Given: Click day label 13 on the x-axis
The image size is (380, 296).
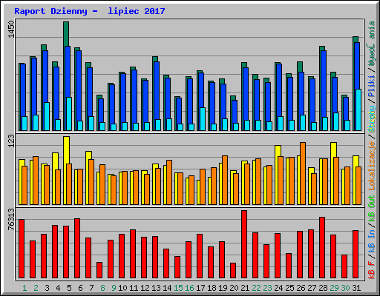Looking at the screenshot, I should (156, 288).
